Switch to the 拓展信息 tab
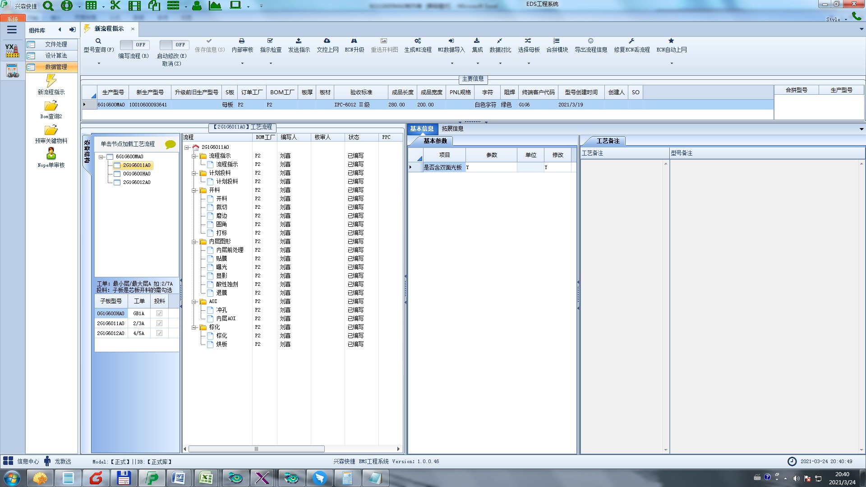 [452, 129]
